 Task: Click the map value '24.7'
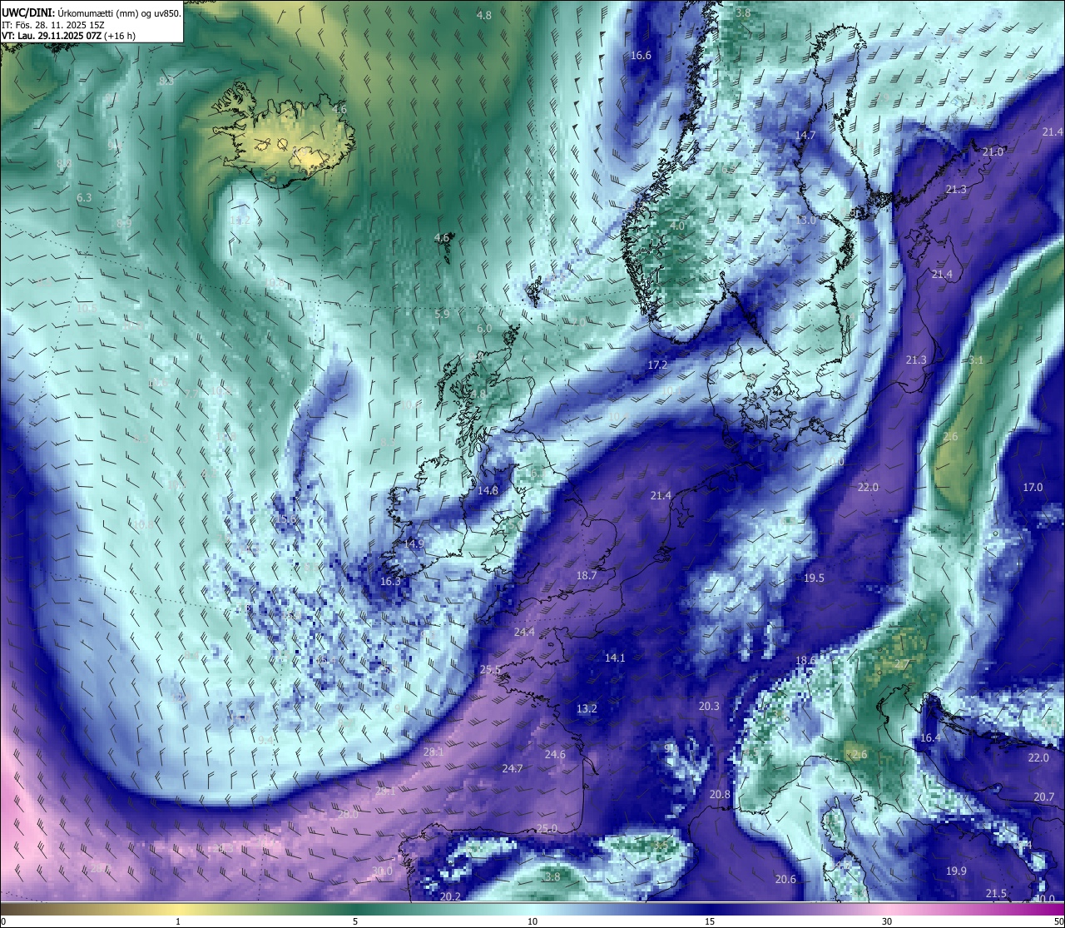(512, 769)
